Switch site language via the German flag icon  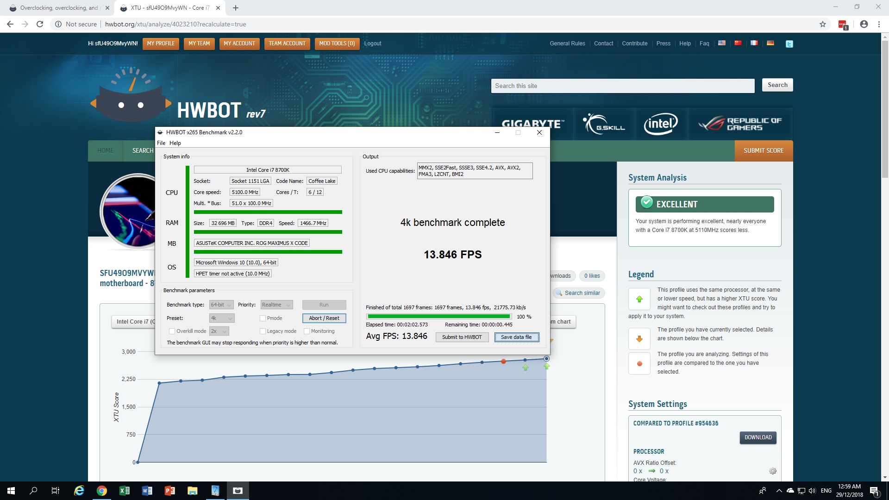[x=770, y=43]
